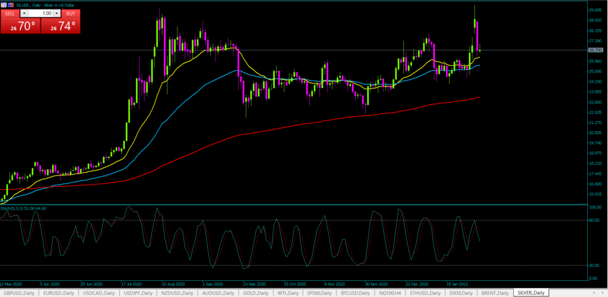Increase trade volume with the up arrow
The width and height of the screenshot is (608, 297).
(58, 12)
